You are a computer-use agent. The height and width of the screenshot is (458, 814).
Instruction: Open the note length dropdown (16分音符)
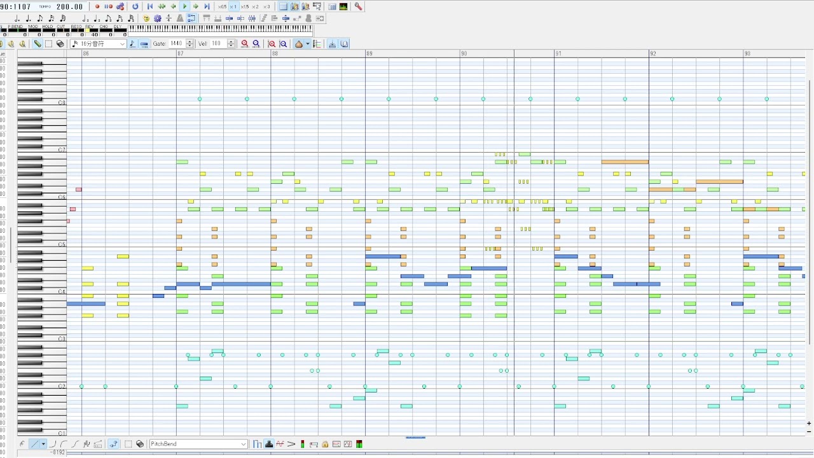(99, 44)
